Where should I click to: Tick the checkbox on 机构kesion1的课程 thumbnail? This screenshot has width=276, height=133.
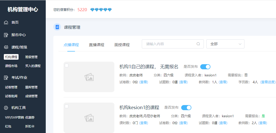tap(67, 106)
